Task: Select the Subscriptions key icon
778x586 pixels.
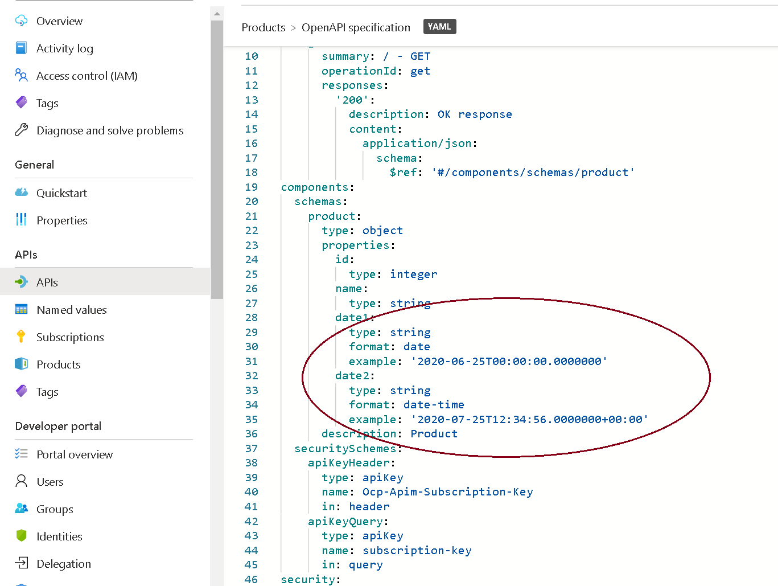Action: tap(20, 337)
